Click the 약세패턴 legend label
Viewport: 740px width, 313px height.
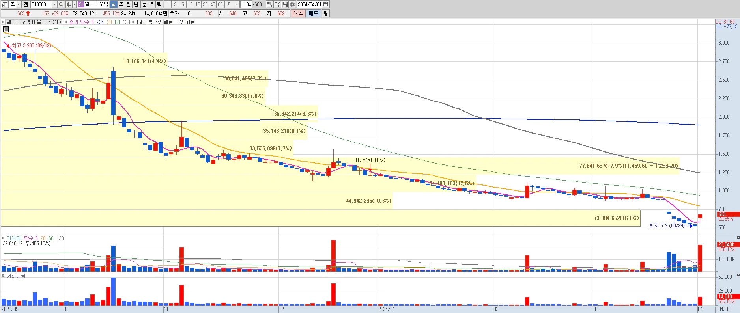(x=185, y=22)
